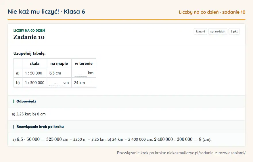Click the 'Uzupełnij tabelę.' instruction text
253x162 pixels.
click(x=29, y=53)
